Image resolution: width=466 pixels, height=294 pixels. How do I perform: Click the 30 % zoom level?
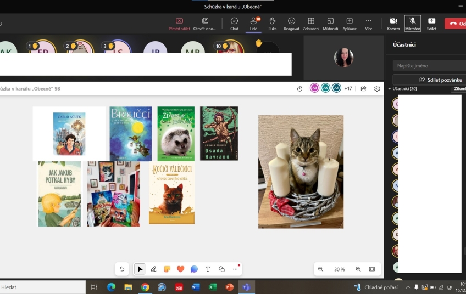coord(339,269)
